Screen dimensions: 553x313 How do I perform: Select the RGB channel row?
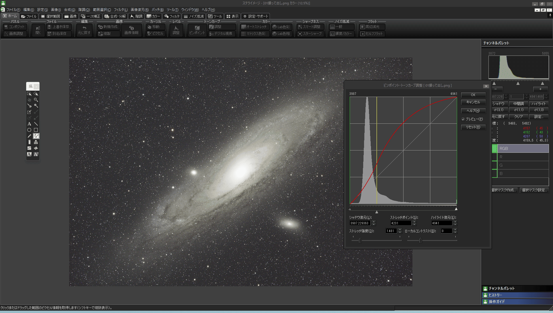(522, 148)
